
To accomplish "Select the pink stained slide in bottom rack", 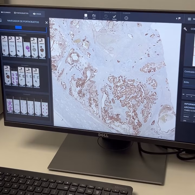I will (10, 106).
